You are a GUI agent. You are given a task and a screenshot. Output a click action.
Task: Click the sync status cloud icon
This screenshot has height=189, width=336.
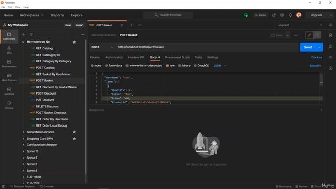click(246, 15)
